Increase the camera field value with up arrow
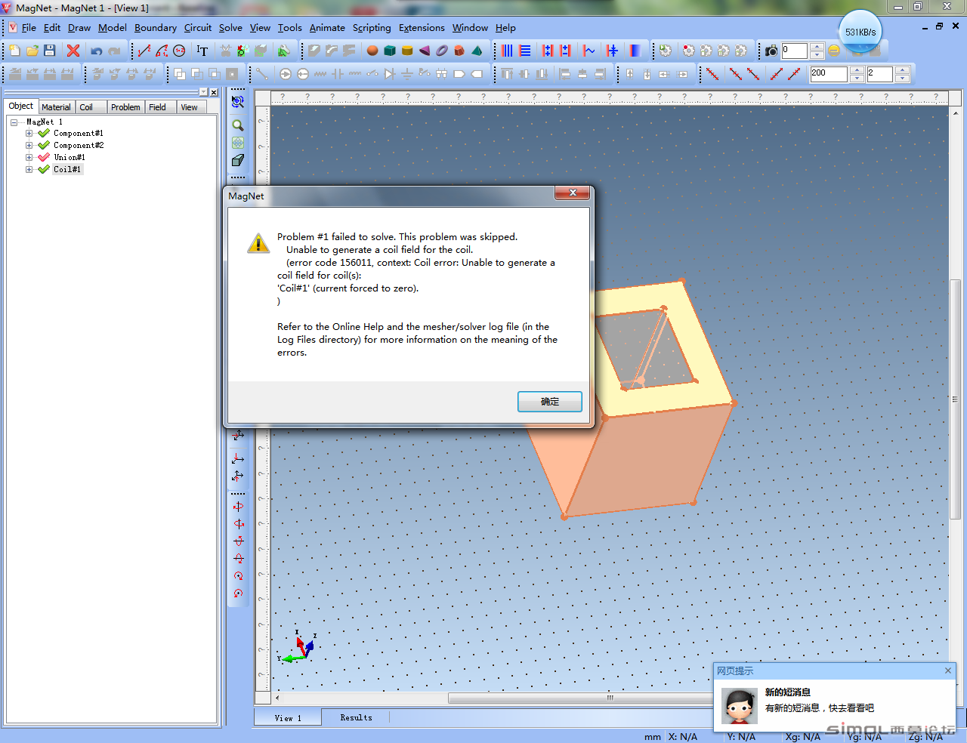 tap(817, 47)
